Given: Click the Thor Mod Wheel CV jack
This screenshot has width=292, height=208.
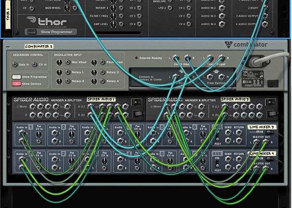Looking at the screenshot, I should point(75,8).
